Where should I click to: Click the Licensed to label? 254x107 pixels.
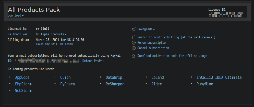(x=18, y=29)
